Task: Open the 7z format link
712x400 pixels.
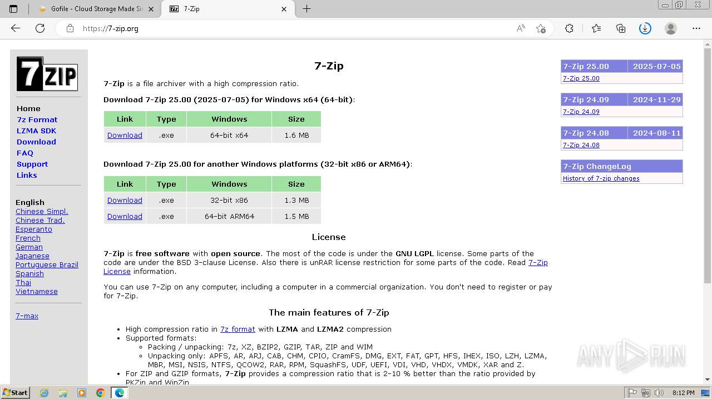Action: [x=238, y=329]
